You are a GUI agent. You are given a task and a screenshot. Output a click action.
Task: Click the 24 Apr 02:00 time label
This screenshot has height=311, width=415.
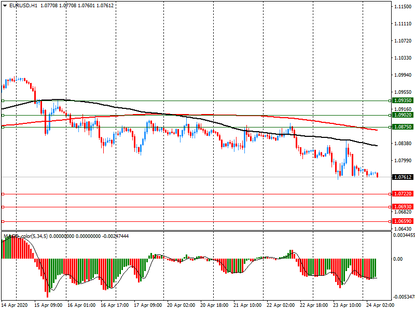(380, 305)
